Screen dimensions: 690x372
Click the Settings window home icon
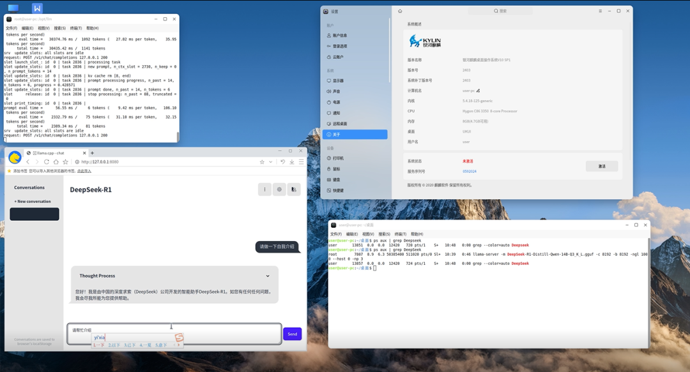[400, 11]
